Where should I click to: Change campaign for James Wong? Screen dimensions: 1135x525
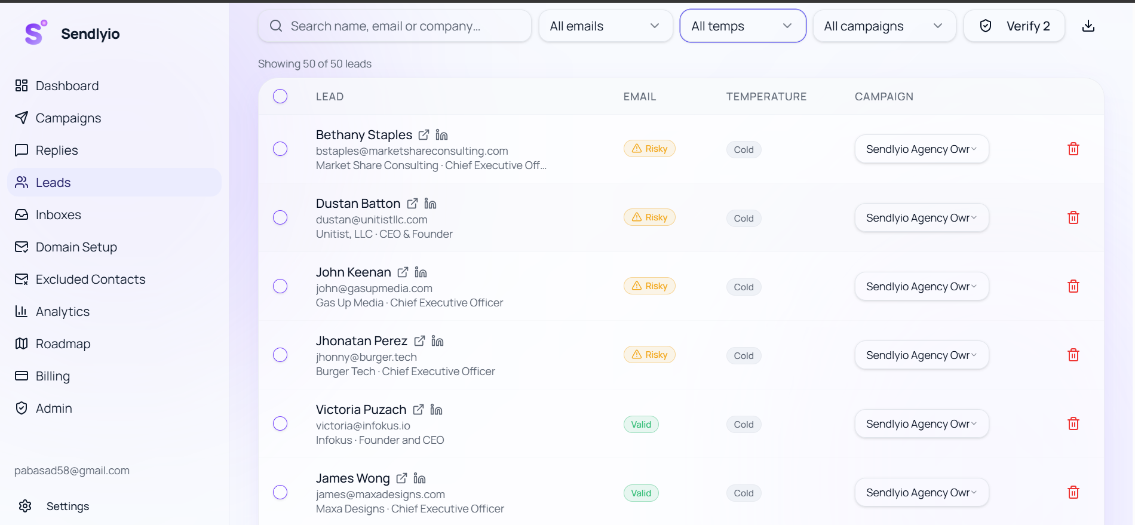(922, 492)
